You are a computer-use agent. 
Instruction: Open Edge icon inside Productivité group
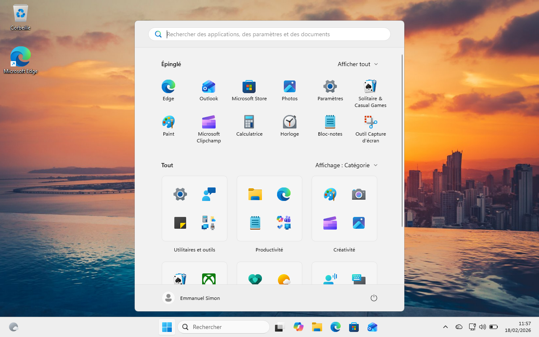tap(284, 194)
